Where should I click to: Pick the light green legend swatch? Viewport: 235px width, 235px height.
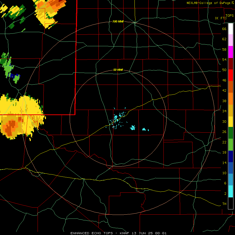pos(231,145)
